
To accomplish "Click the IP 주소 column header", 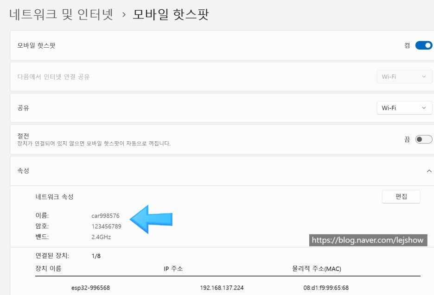I will click(x=173, y=269).
